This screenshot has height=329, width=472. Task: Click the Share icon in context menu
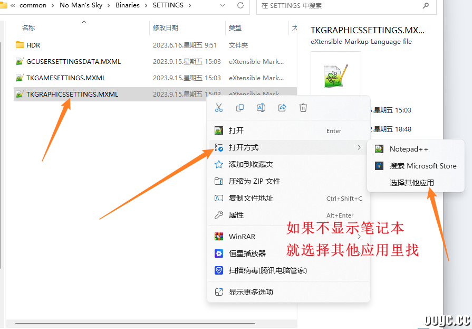tap(282, 108)
